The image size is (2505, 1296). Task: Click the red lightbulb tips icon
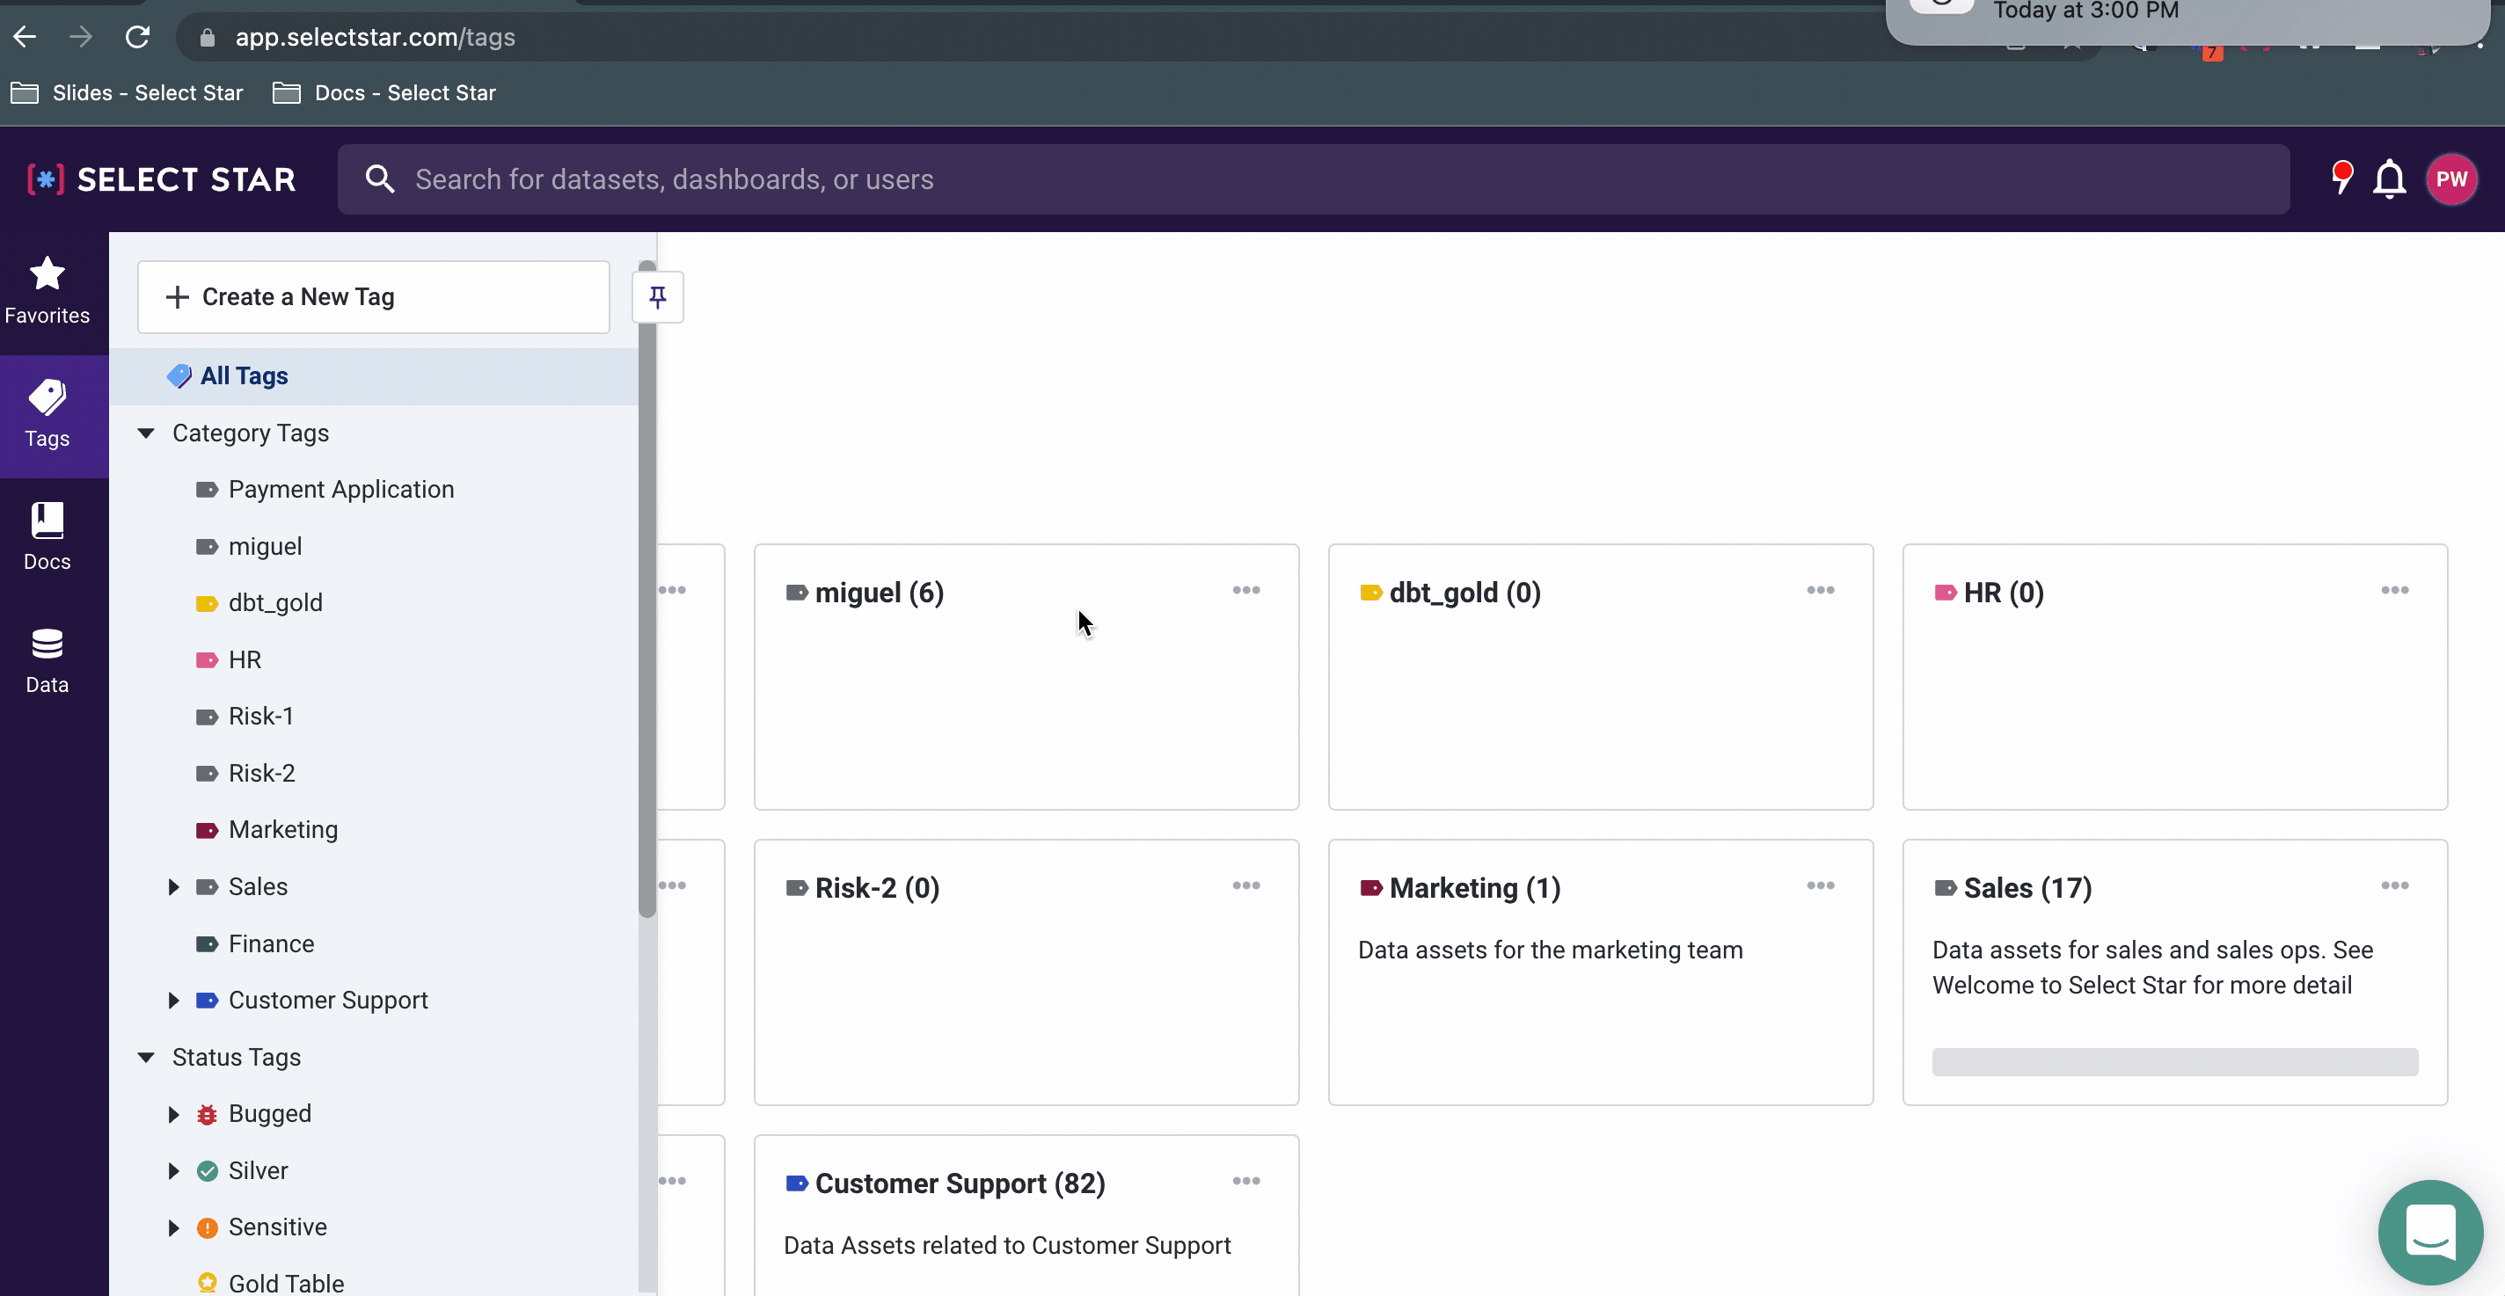pos(2341,178)
